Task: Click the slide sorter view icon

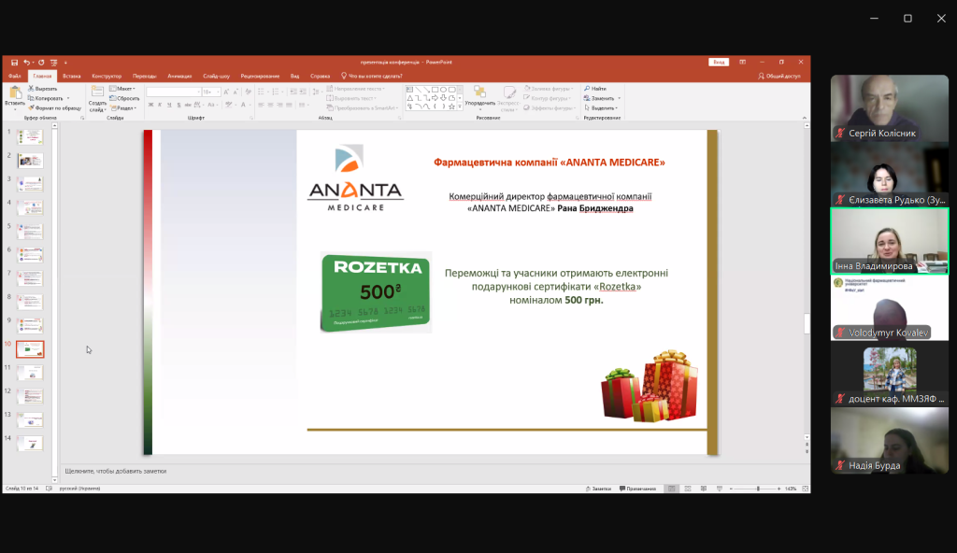Action: click(x=688, y=489)
